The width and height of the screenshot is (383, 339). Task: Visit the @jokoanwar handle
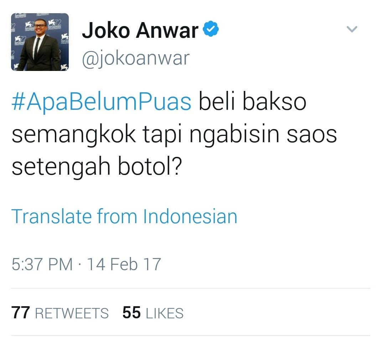coord(136,59)
